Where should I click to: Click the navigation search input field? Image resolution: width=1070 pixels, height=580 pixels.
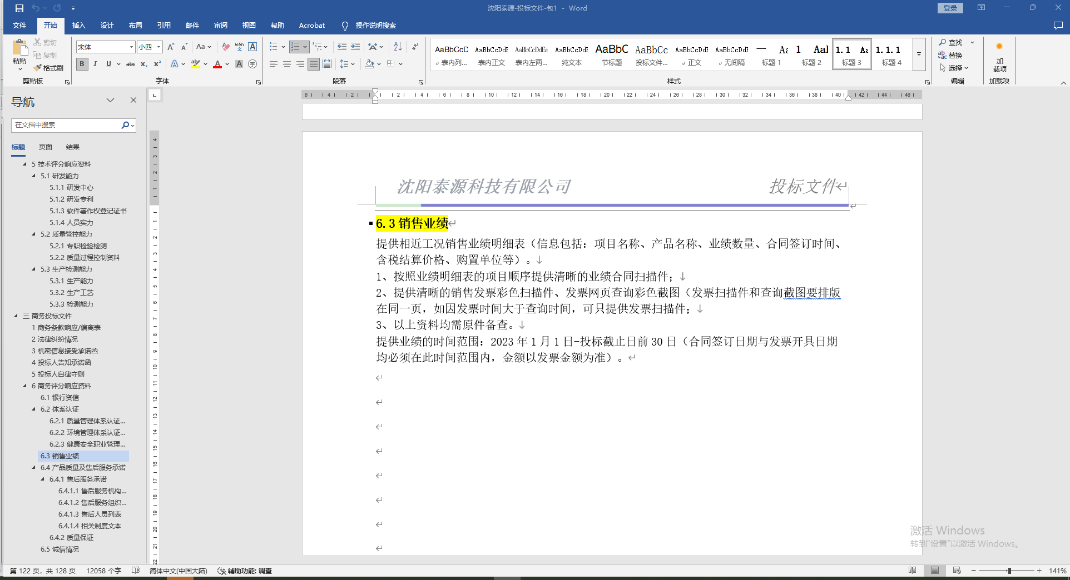point(66,125)
